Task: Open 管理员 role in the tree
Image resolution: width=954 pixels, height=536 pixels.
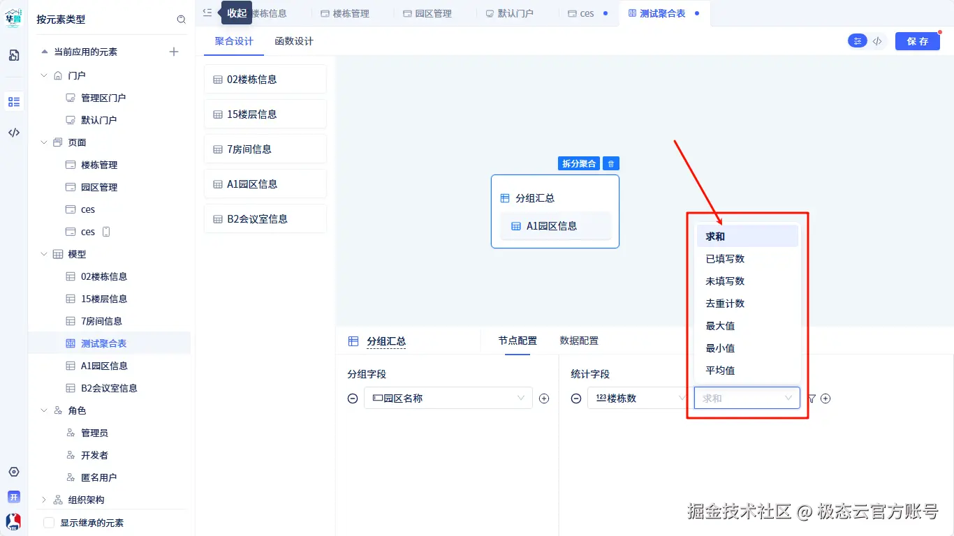Action: [x=94, y=433]
